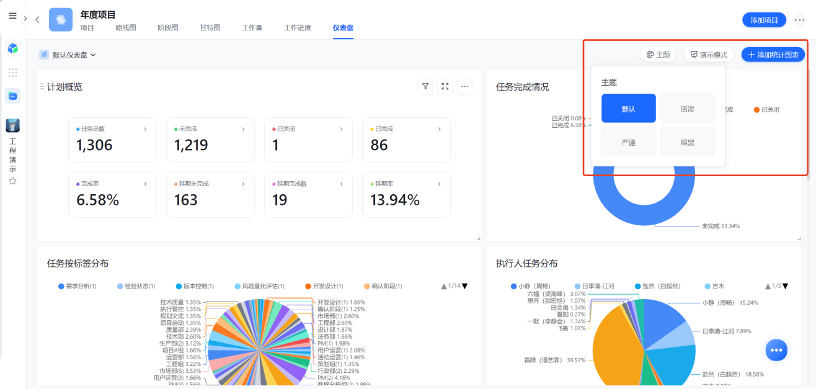Expand the 任务总数 card arrow
This screenshot has width=816, height=389.
[x=145, y=129]
